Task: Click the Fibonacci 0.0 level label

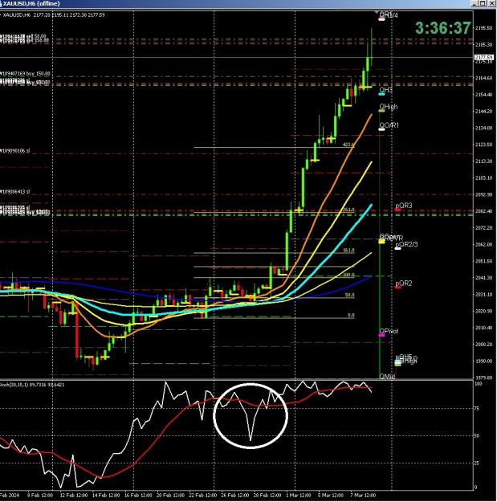Action: tap(351, 316)
